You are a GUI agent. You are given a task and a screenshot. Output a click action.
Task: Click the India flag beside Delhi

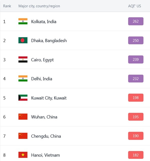click(x=23, y=79)
